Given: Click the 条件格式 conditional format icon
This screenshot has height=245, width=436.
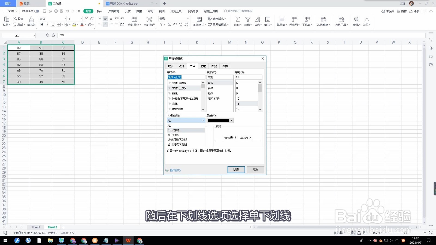Looking at the screenshot, I should (x=199, y=19).
